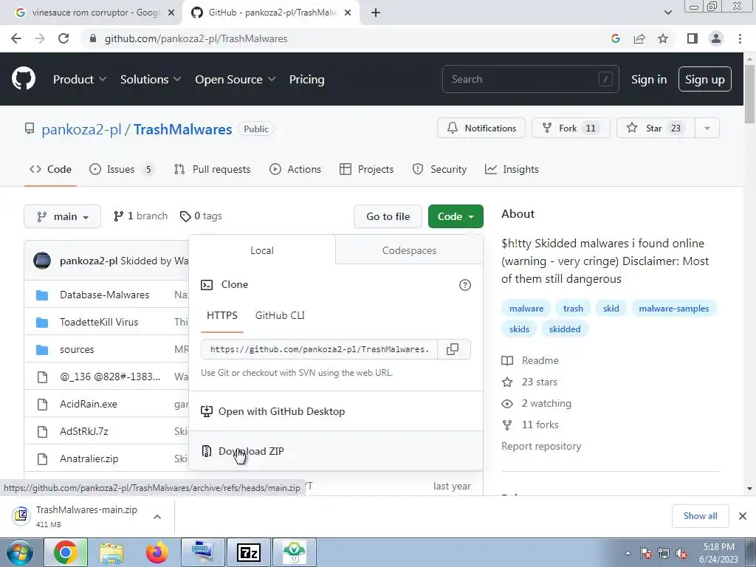Screen dimensions: 756x567
Task: Expand Solutions menu
Action: 151,80
